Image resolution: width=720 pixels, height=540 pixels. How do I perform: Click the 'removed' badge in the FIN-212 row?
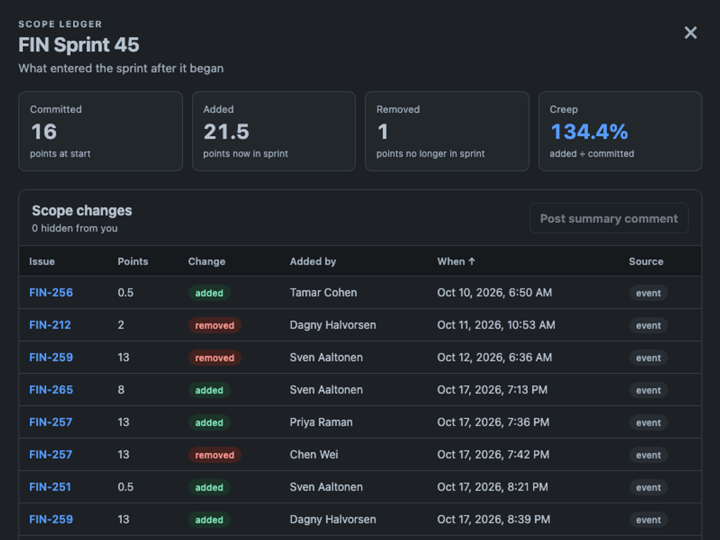215,326
